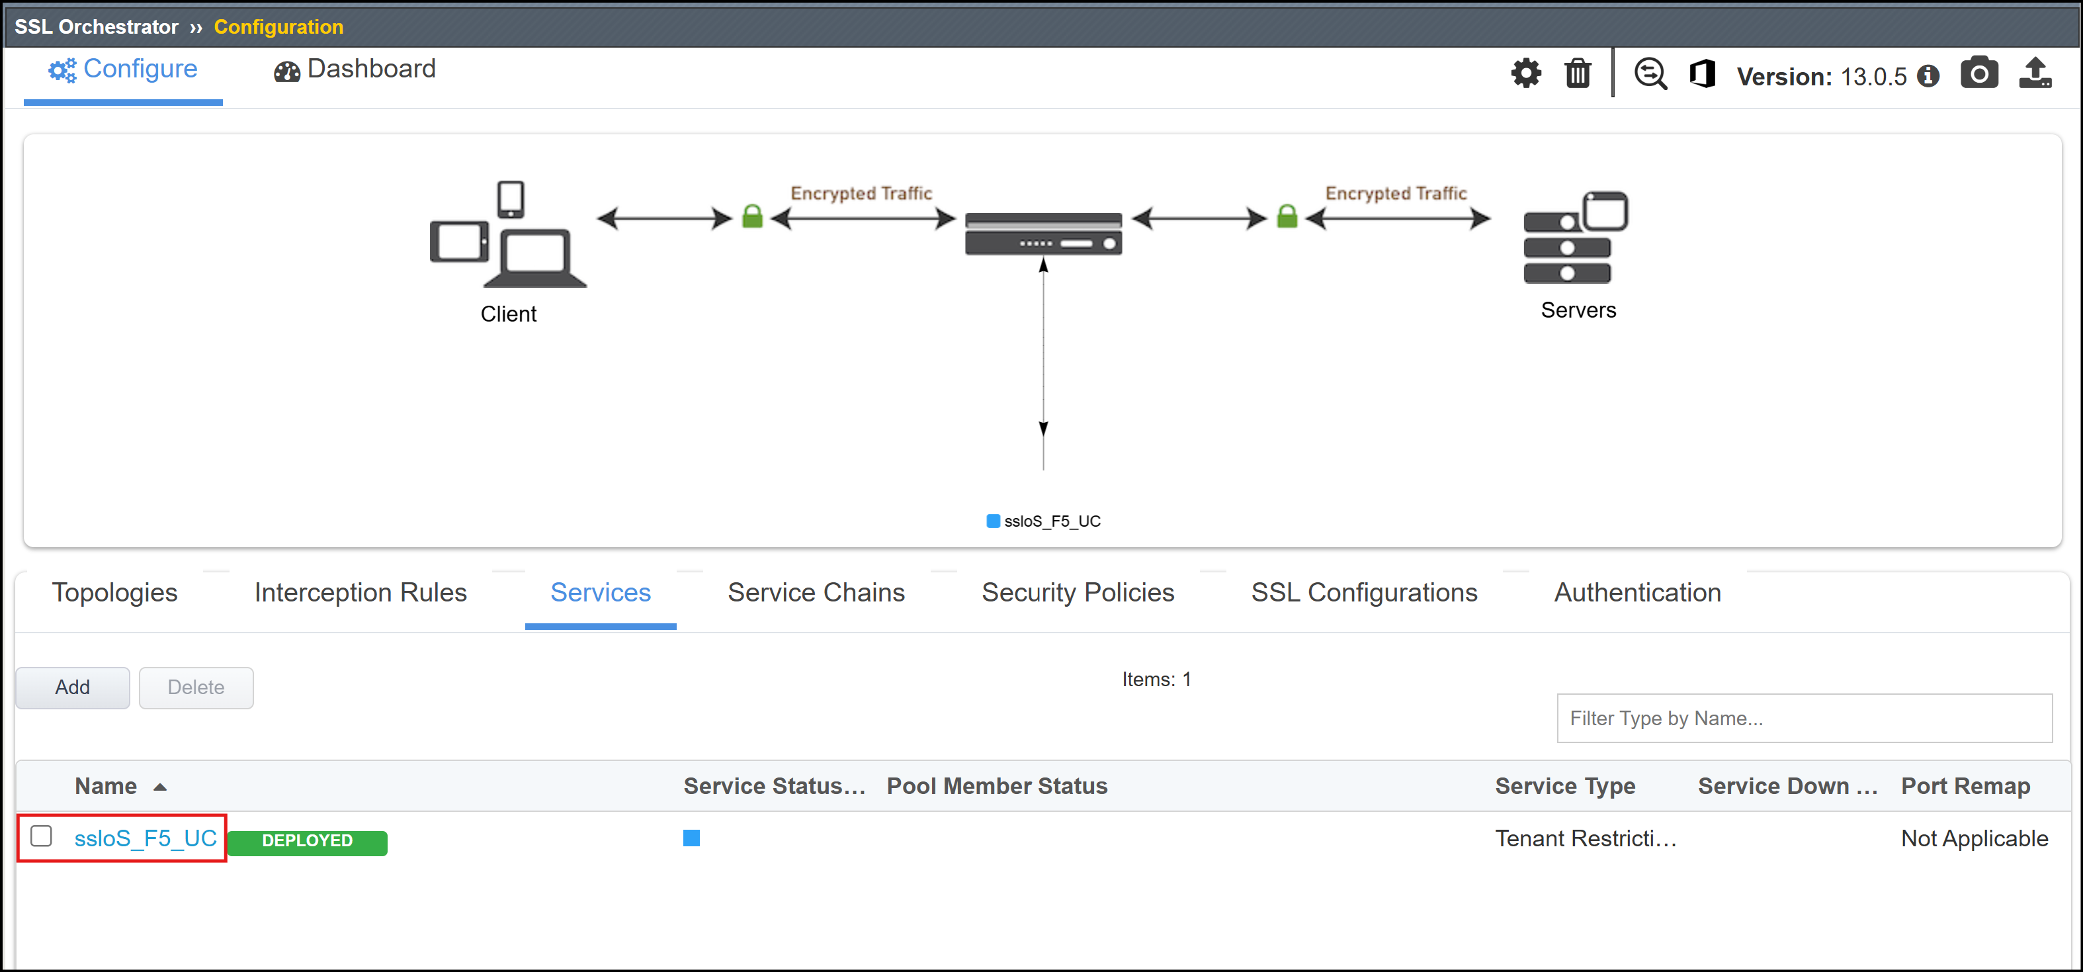This screenshot has height=972, width=2083.
Task: Click the Filter Type by Name field
Action: point(1804,718)
